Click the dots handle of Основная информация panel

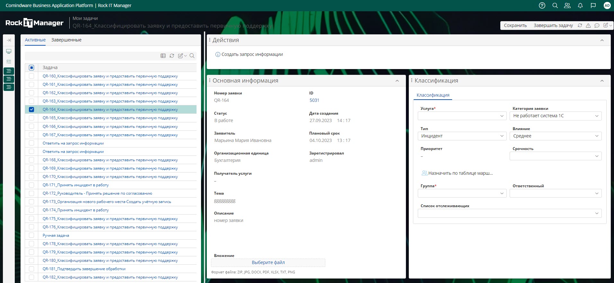(210, 80)
